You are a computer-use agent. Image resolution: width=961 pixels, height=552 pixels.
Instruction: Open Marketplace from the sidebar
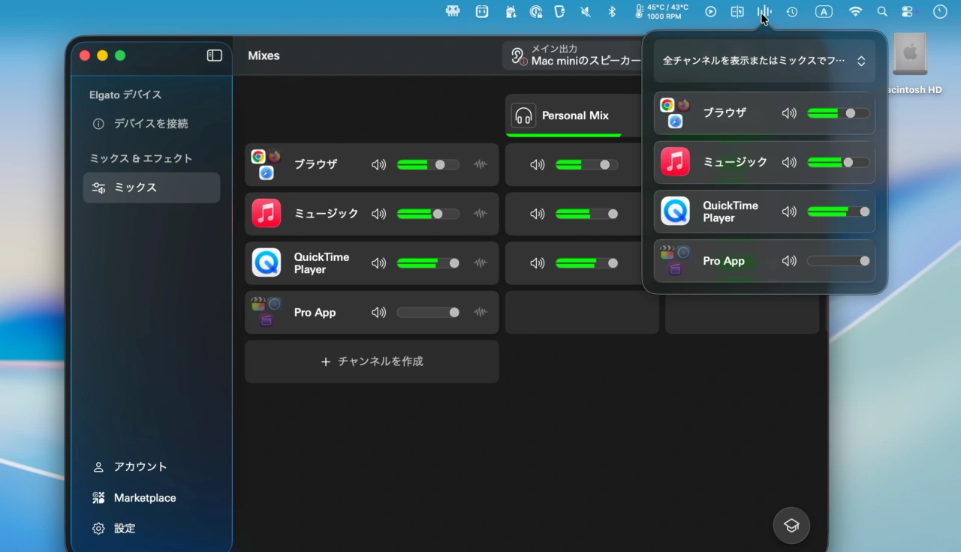coord(144,497)
